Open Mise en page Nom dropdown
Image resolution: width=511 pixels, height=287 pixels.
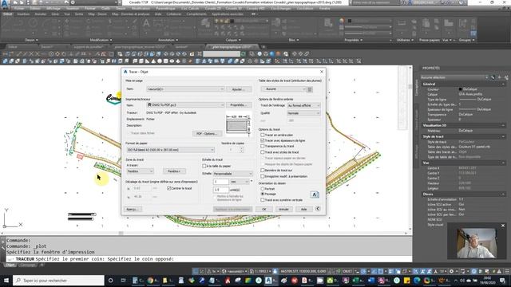185,89
